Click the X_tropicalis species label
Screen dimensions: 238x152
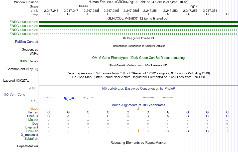pos(30,135)
